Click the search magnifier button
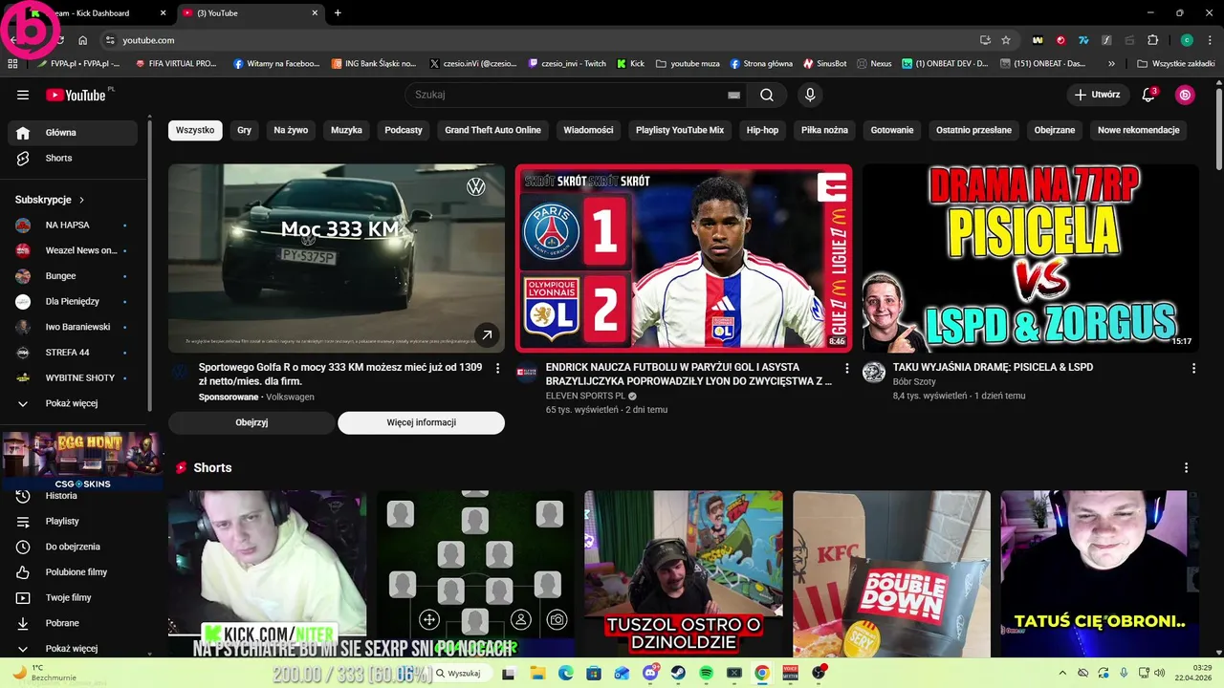Screen dimensions: 1224x688 (x=767, y=95)
